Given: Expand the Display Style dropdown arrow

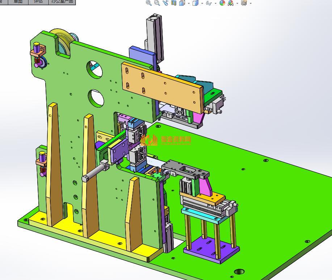Looking at the screenshot, I should [202, 3].
